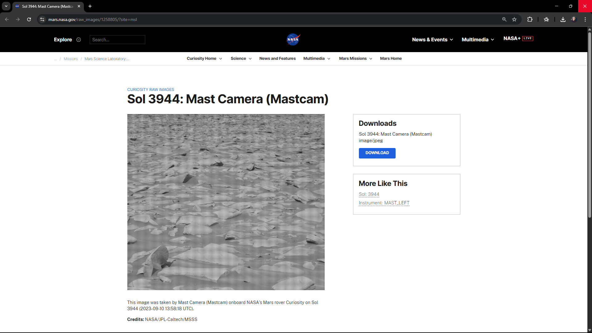Open Chrome's three-dot menu

[x=585, y=19]
